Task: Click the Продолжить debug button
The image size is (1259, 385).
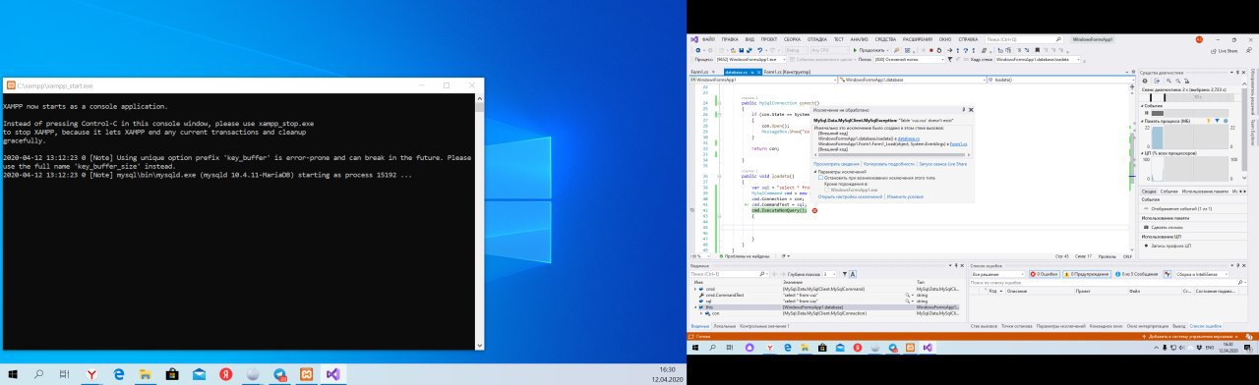Action: pos(870,50)
